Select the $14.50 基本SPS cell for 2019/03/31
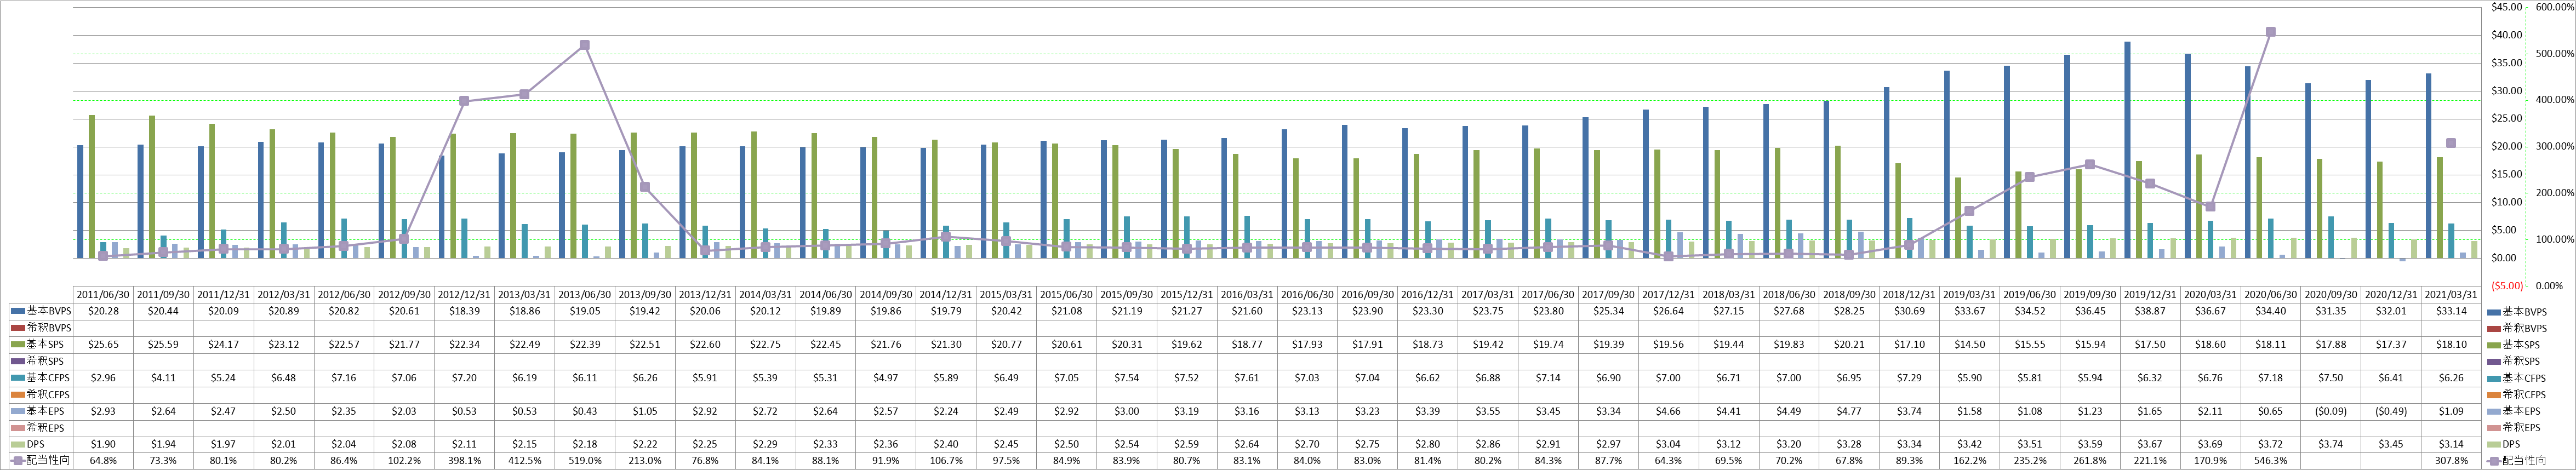Screen dimensions: 2576x470 1969,344
